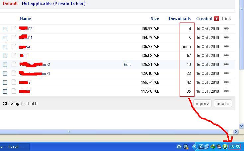The width and height of the screenshot is (244, 151).
Task: Sort files by the Size column
Action: [155, 19]
